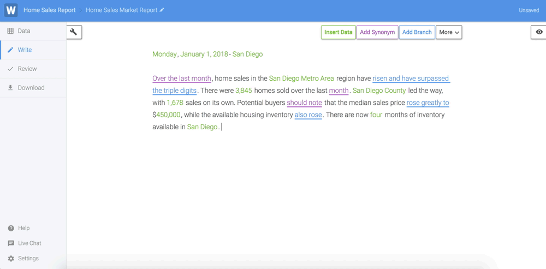This screenshot has height=269, width=546.
Task: Open the wrench tools button
Action: 74,32
